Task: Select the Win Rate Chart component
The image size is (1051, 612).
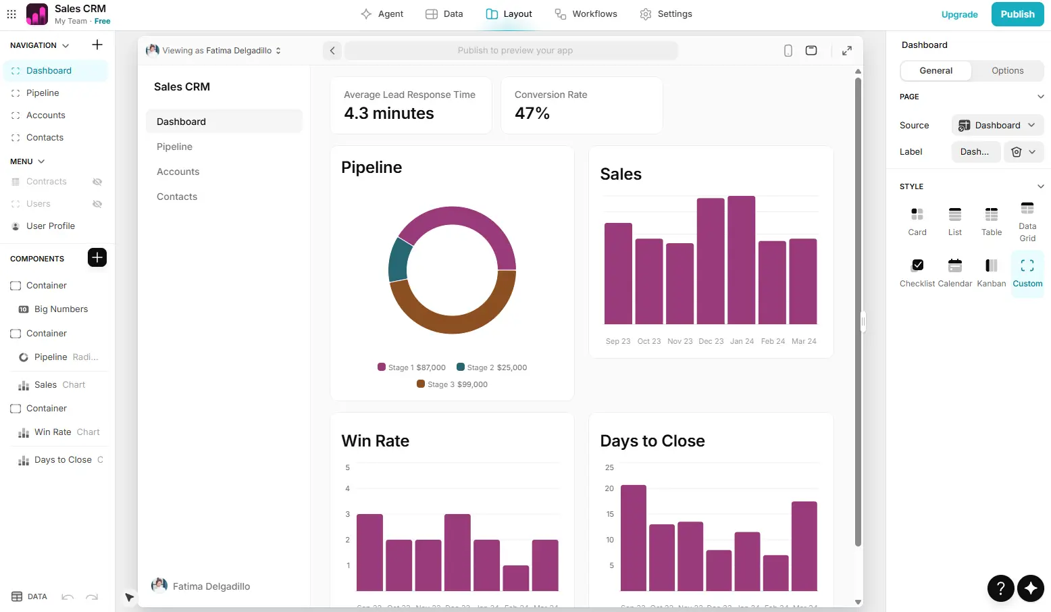Action: pos(61,432)
